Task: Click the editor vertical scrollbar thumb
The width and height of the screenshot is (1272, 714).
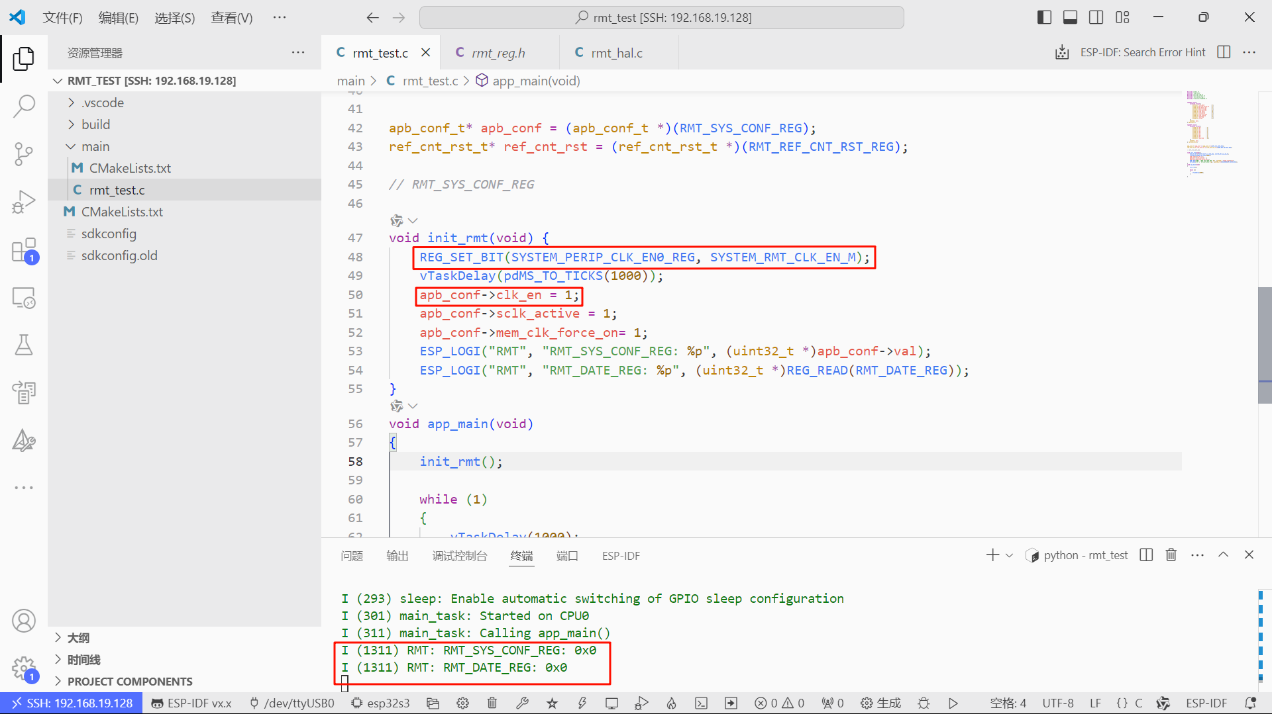Action: (1264, 345)
